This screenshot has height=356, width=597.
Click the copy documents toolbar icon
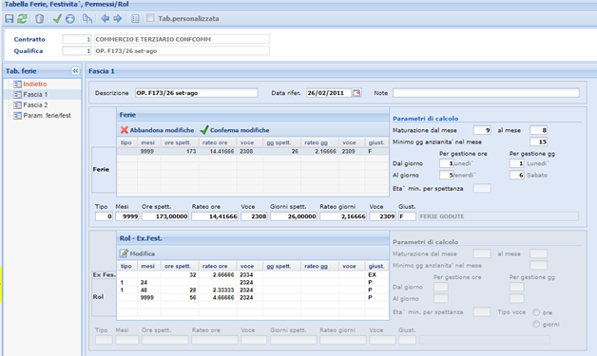(87, 19)
